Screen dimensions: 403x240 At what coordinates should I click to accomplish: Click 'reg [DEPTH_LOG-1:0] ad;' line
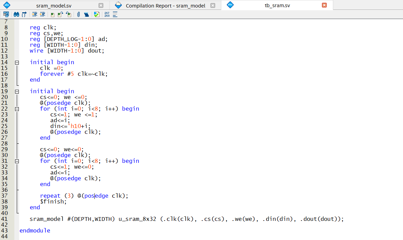pyautogui.click(x=69, y=39)
